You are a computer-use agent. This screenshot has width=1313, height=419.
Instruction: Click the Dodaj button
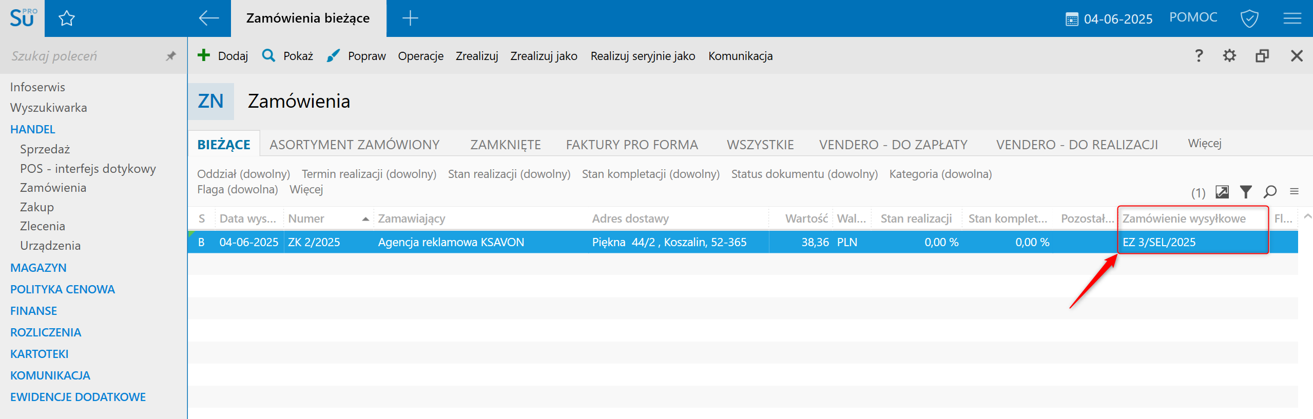pos(223,56)
